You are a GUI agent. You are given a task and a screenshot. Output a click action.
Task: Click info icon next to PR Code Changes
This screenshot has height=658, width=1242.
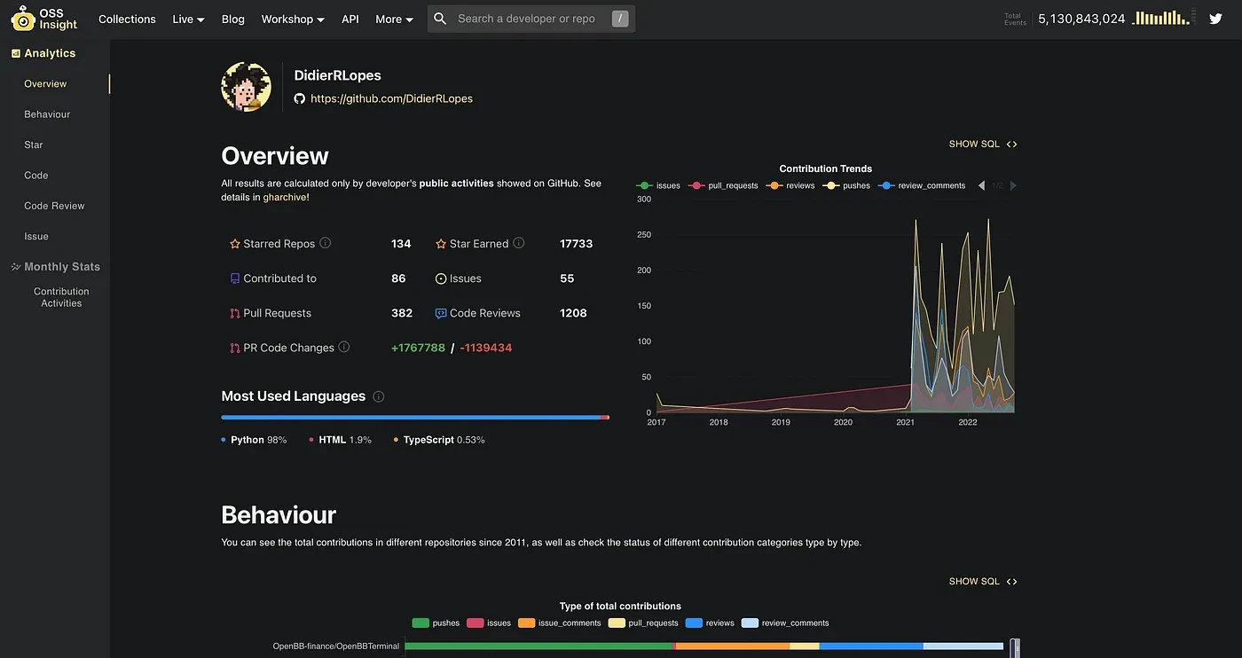click(344, 348)
